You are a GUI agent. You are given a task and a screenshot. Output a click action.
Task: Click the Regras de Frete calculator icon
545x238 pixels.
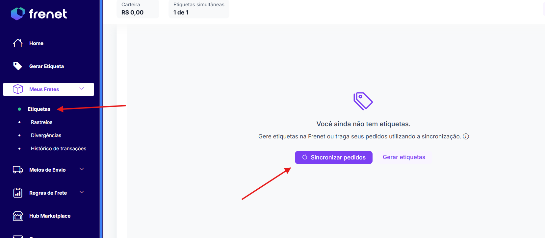(x=18, y=193)
